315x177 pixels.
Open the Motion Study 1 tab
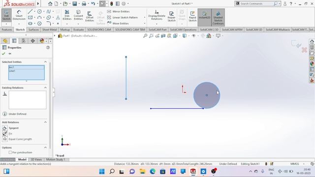tap(56, 159)
